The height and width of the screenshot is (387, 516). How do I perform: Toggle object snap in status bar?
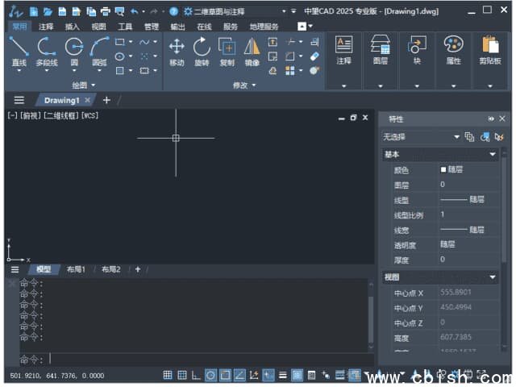click(225, 375)
